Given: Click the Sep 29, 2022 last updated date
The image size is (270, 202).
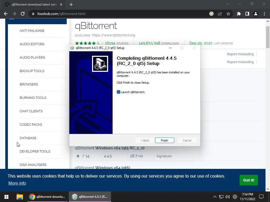Looking at the screenshot, I should (201, 43).
